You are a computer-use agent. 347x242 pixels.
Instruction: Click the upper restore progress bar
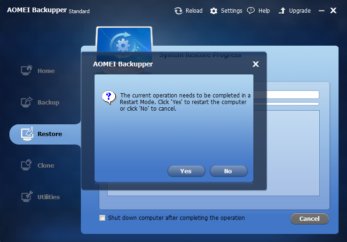click(x=286, y=95)
